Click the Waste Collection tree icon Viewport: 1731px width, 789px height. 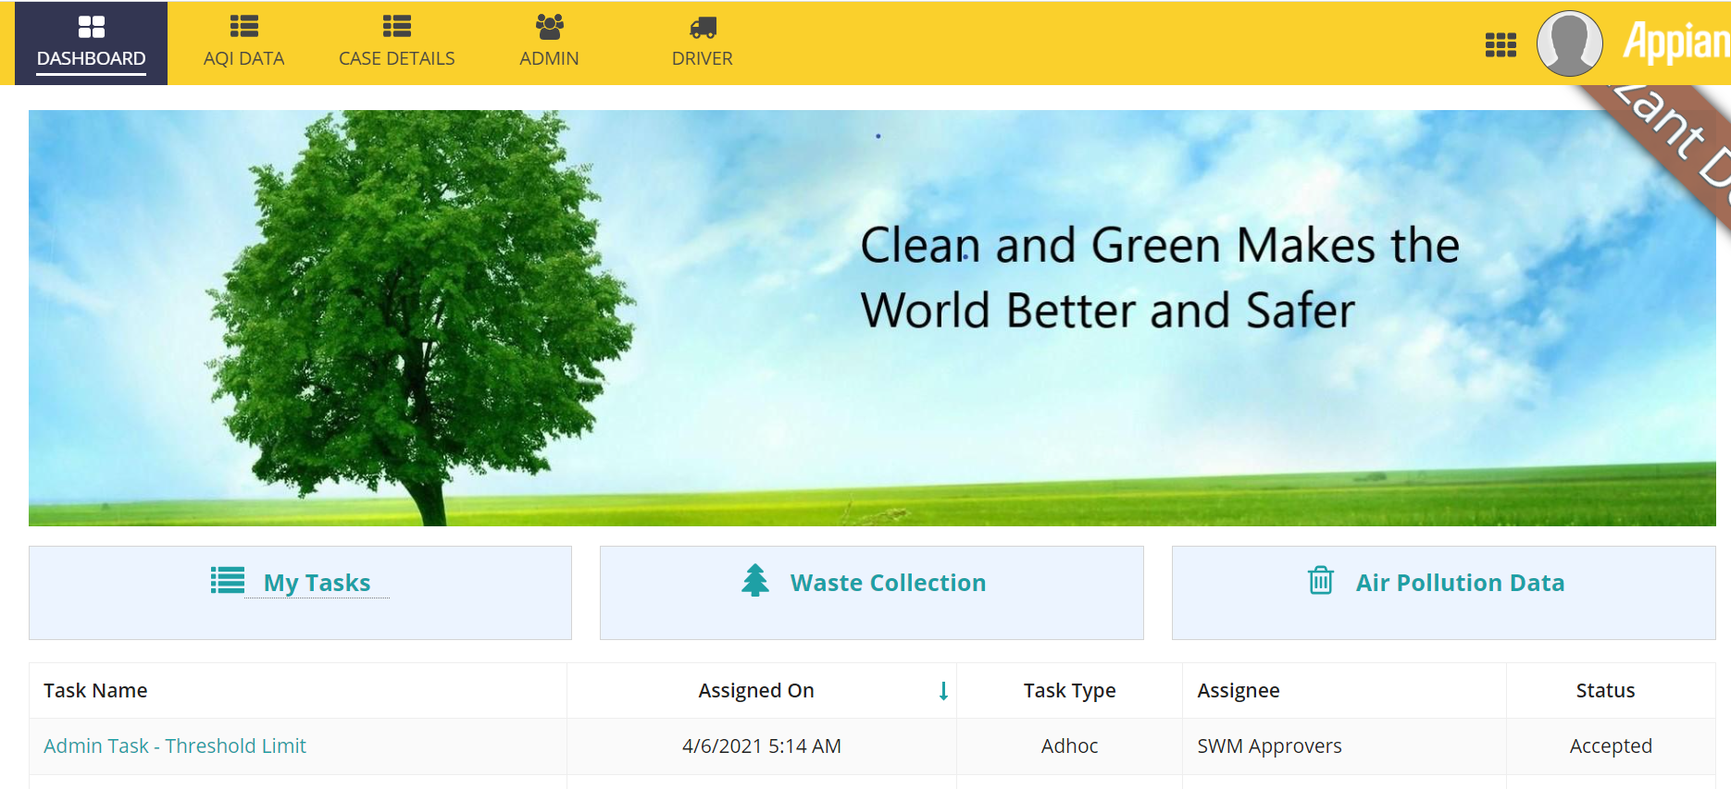755,581
